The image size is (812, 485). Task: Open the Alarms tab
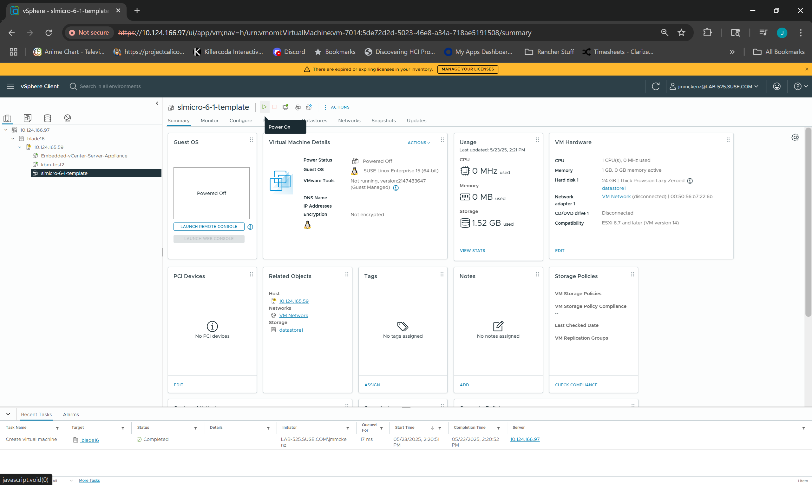71,415
